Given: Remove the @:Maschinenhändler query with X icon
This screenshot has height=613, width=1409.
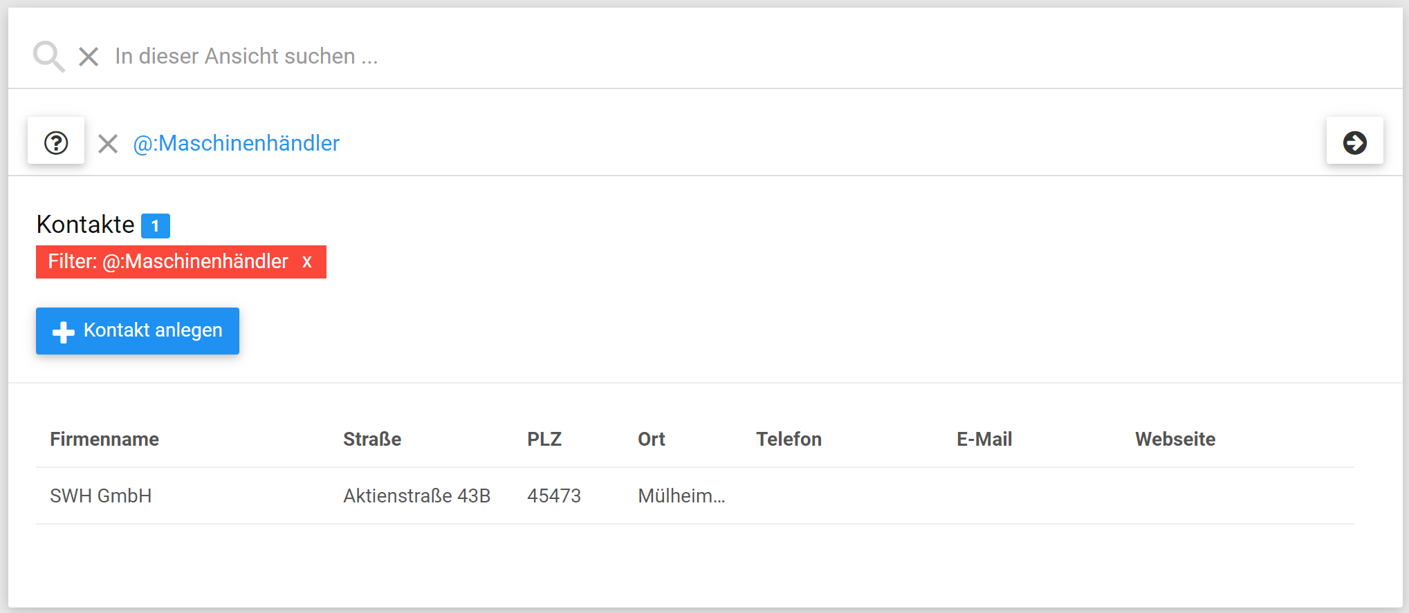Looking at the screenshot, I should pyautogui.click(x=108, y=144).
